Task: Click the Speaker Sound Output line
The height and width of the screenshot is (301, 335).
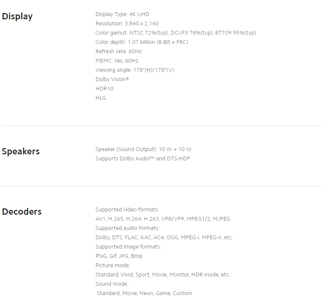Action: (143, 149)
